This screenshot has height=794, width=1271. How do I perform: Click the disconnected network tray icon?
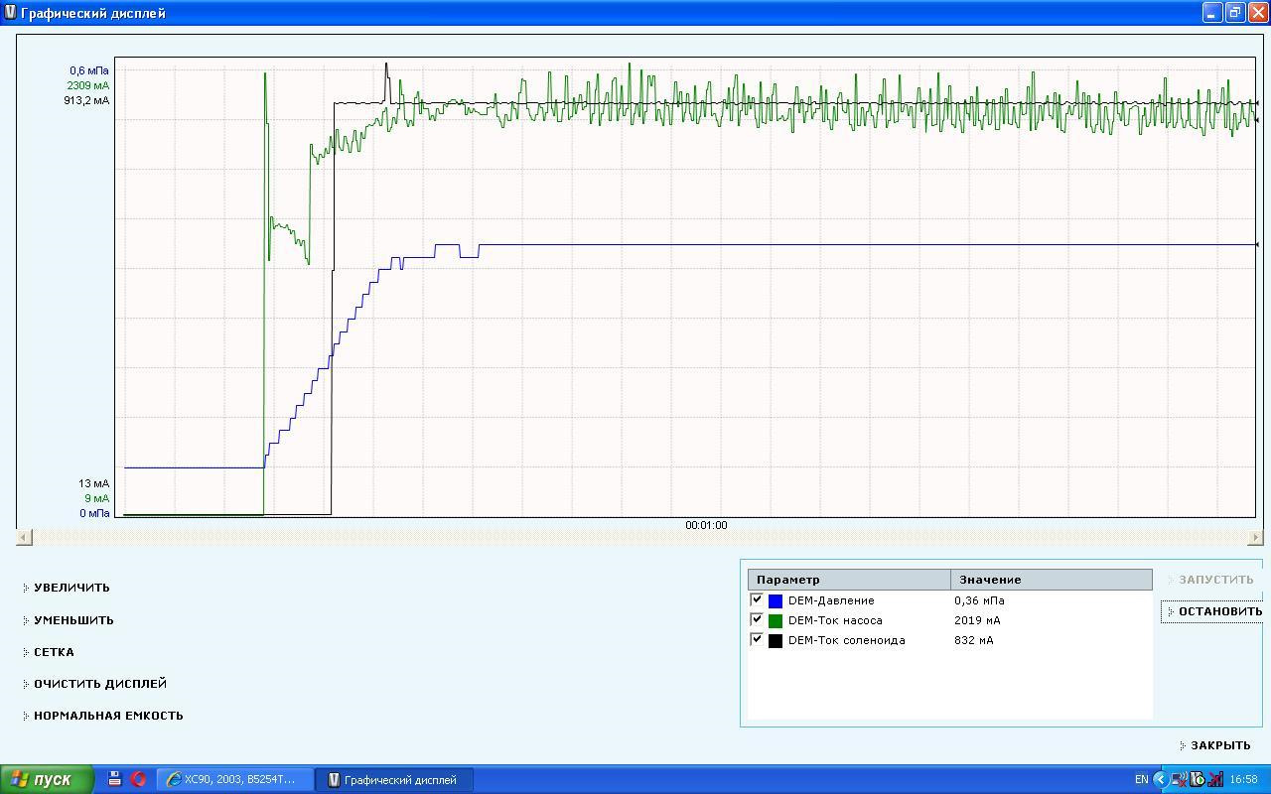1179,779
